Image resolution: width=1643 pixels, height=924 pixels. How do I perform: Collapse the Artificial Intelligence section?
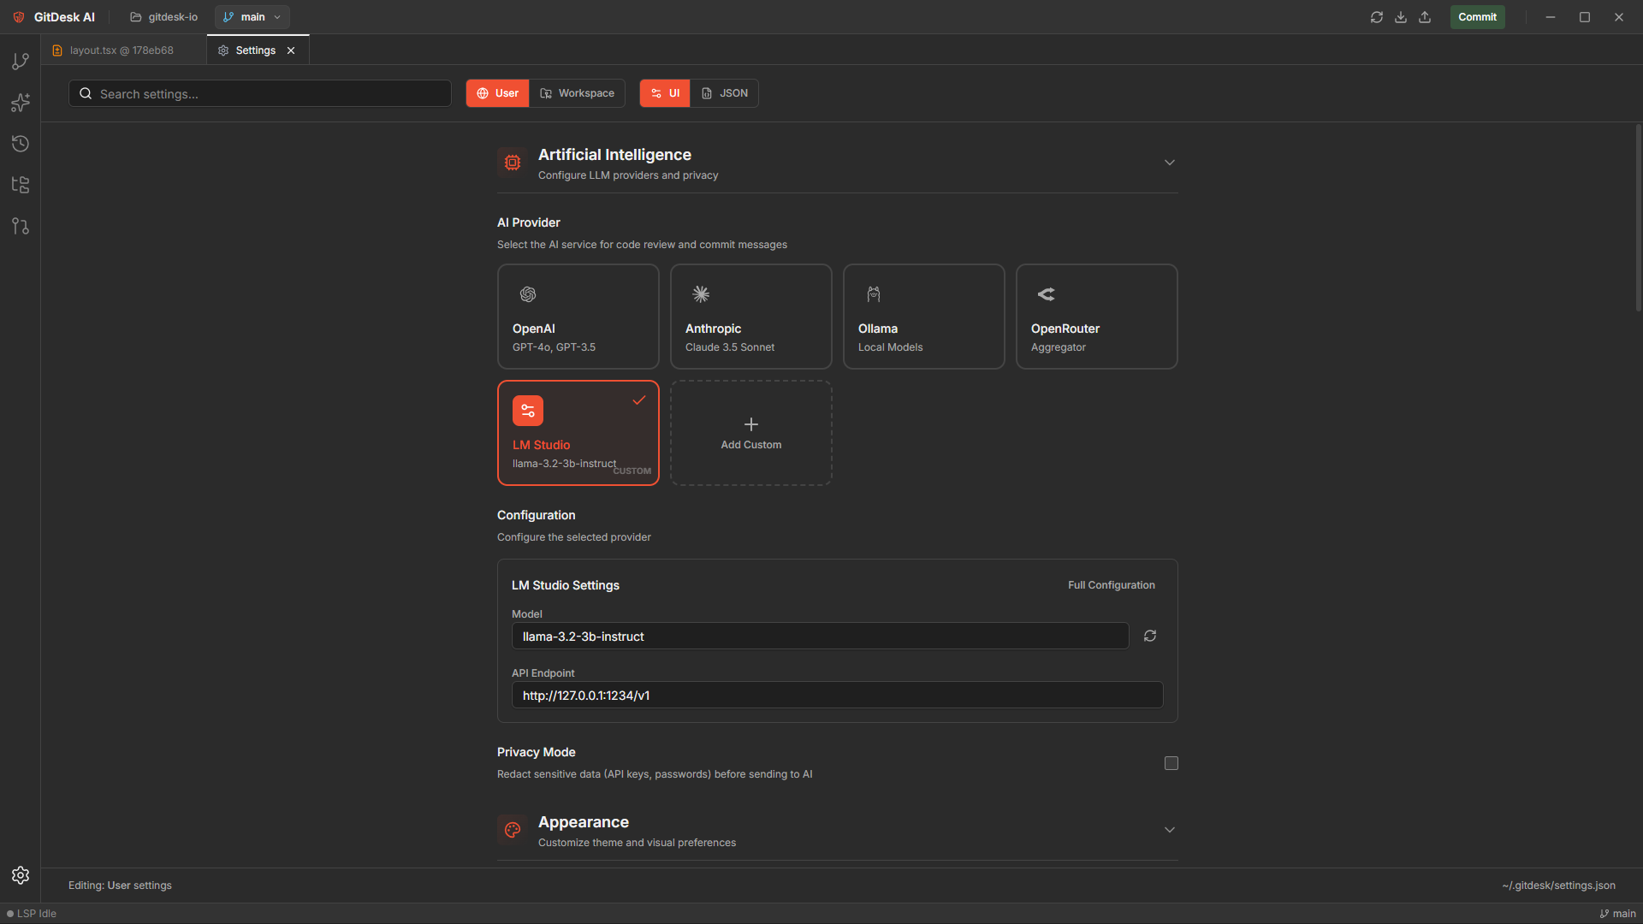[1170, 163]
